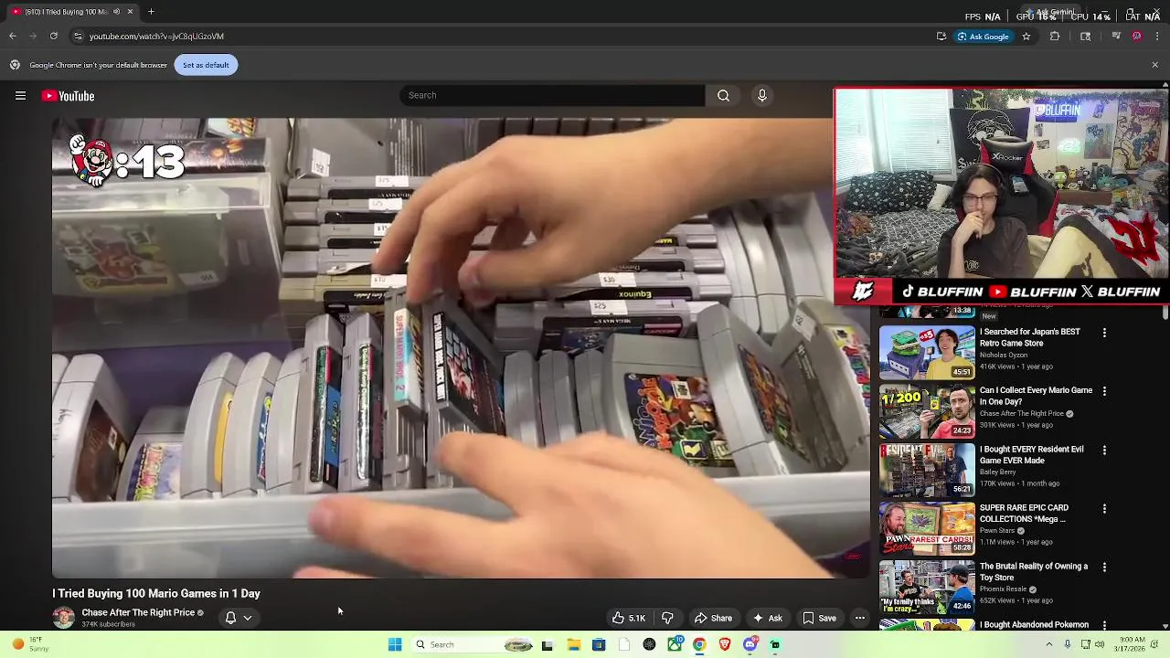Open more actions ellipsis below the video

click(x=859, y=619)
